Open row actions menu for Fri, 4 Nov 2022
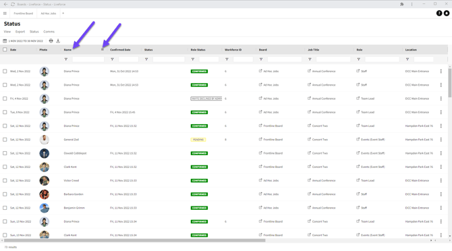Screen dimensions: 452x251 click(441, 99)
